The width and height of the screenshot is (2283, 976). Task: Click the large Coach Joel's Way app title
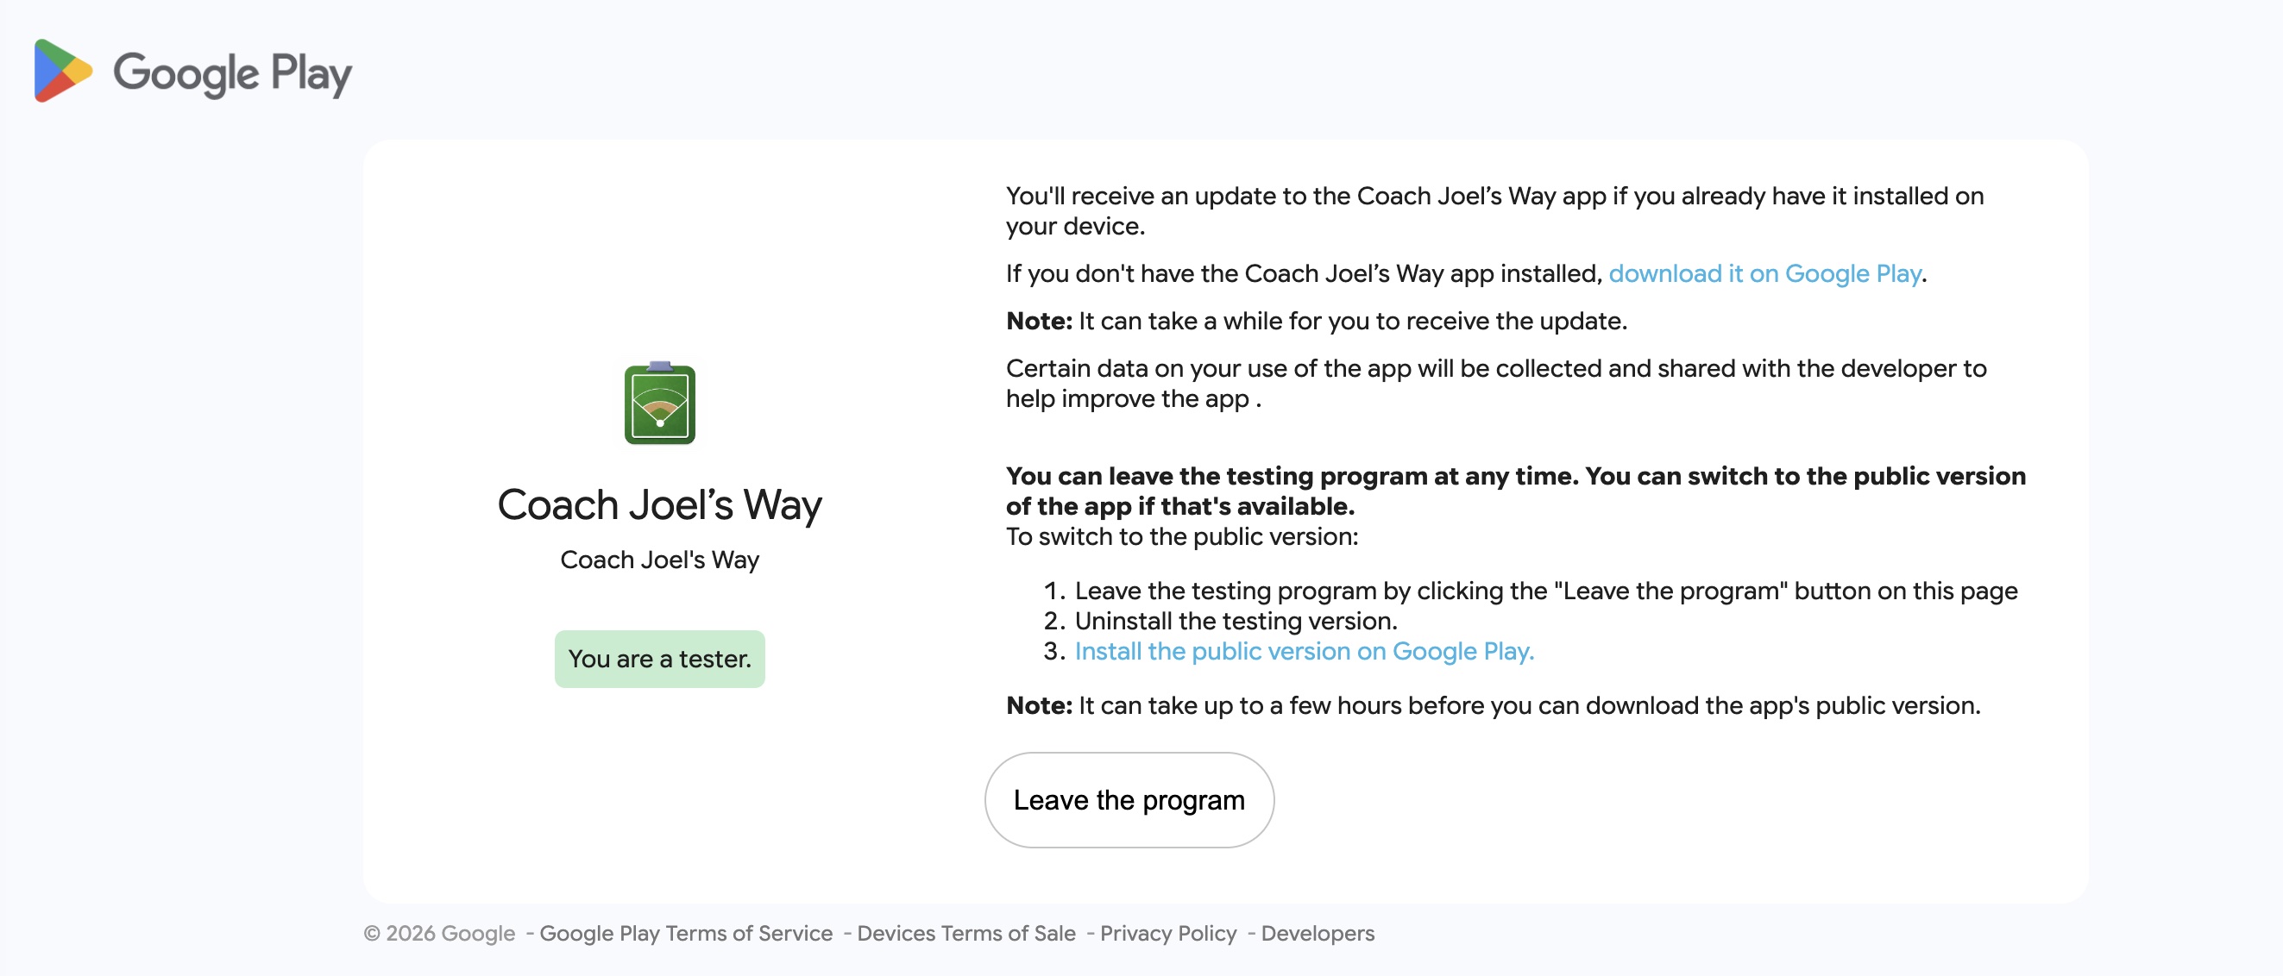click(x=659, y=505)
